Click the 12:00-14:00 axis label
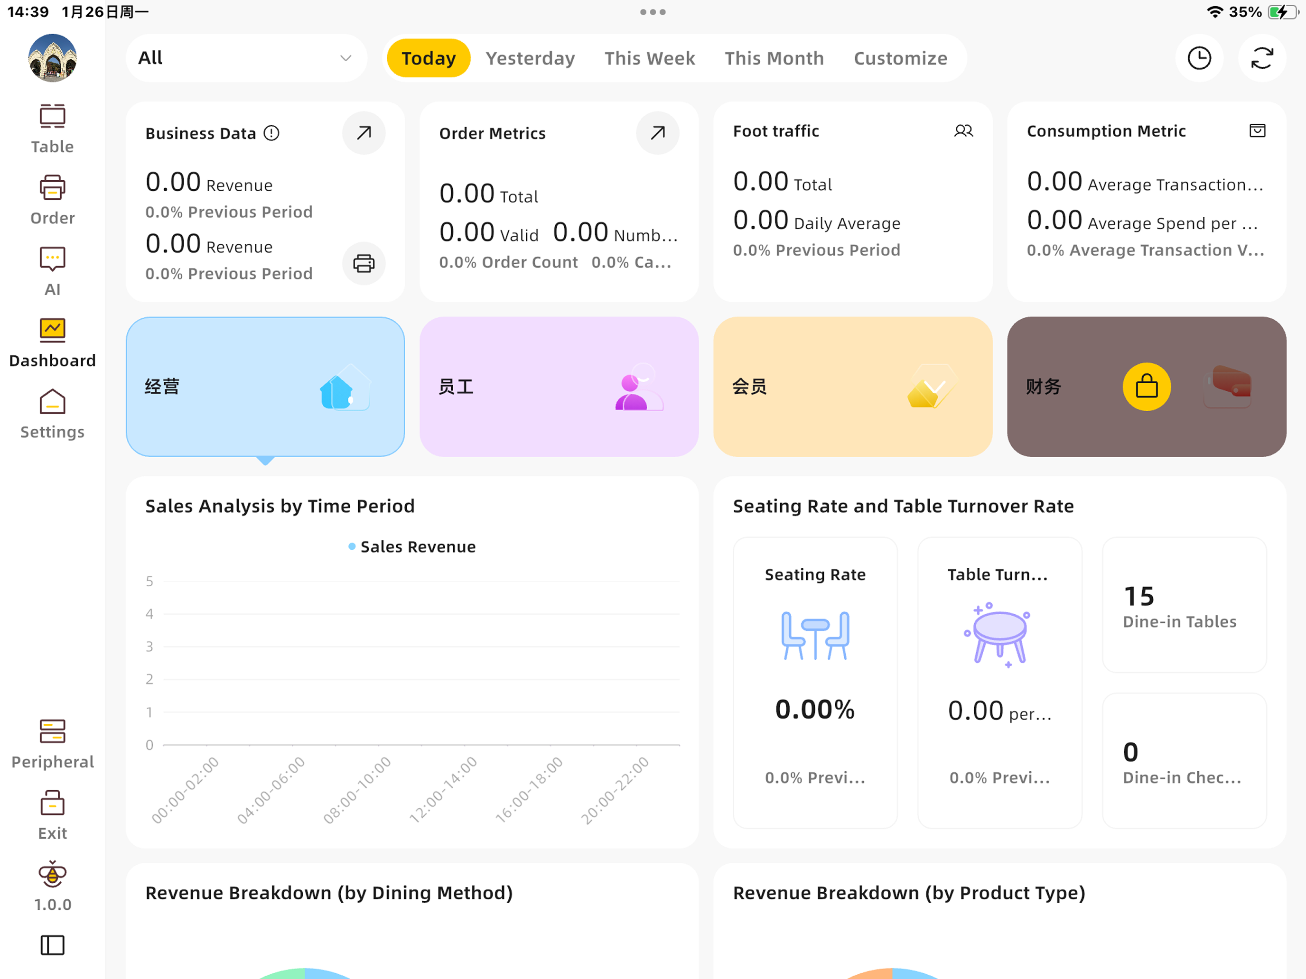 click(x=443, y=790)
